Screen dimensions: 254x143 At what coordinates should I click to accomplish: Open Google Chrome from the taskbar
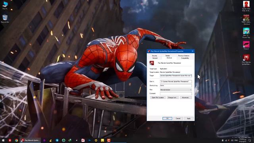[16, 140]
